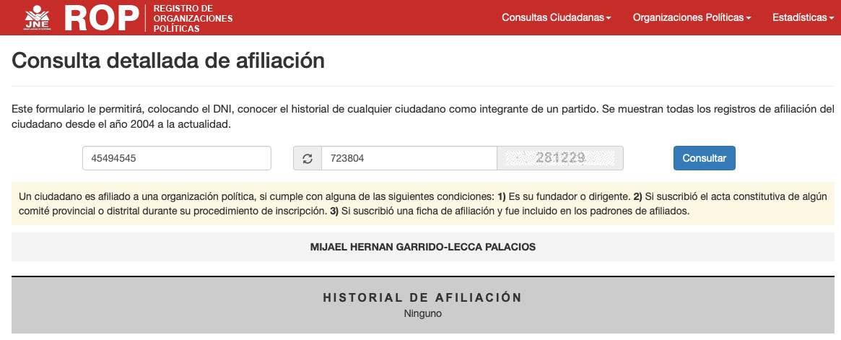The height and width of the screenshot is (340, 841).
Task: Click the Consulta detallada de afiliación heading
Action: 168,61
